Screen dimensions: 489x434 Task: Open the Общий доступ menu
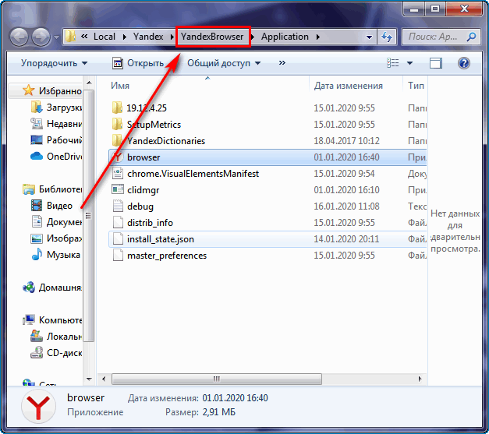coord(224,63)
